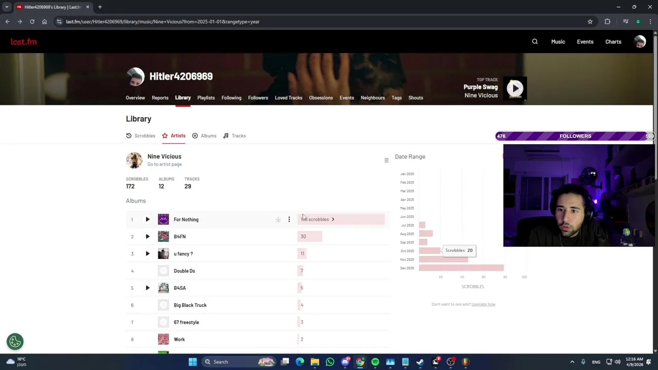
Task: Open the For Nothing album cover thumbnail
Action: [163, 219]
